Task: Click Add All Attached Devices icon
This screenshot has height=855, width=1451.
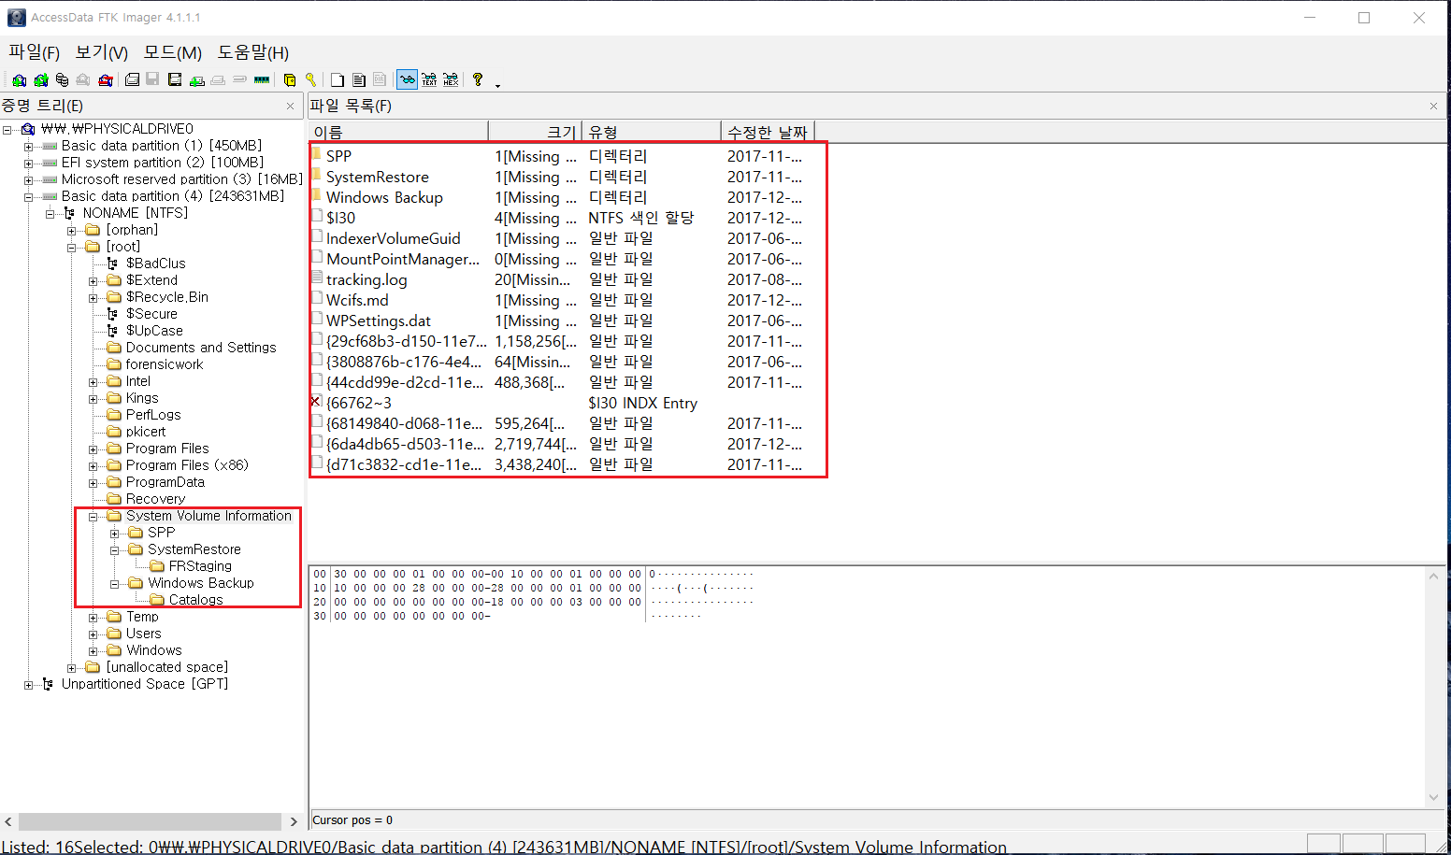Action: tap(40, 80)
